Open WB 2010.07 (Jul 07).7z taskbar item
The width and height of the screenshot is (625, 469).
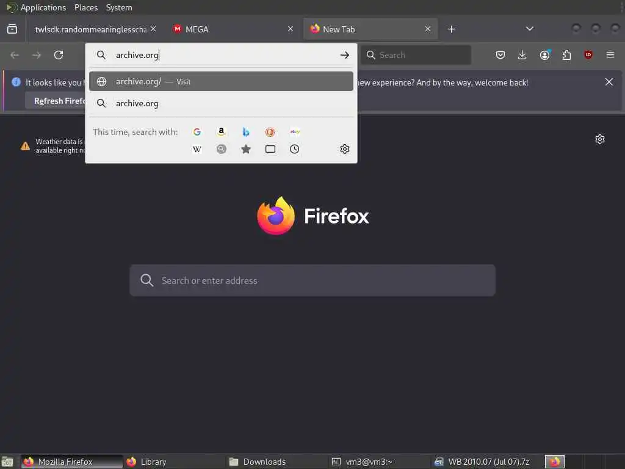[x=483, y=462]
